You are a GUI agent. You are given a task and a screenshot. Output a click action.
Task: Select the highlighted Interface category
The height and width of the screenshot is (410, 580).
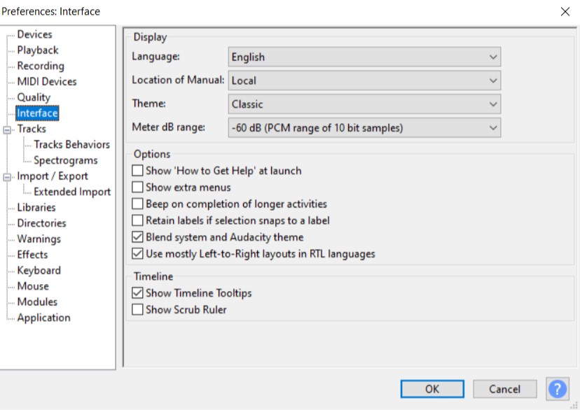click(x=37, y=113)
